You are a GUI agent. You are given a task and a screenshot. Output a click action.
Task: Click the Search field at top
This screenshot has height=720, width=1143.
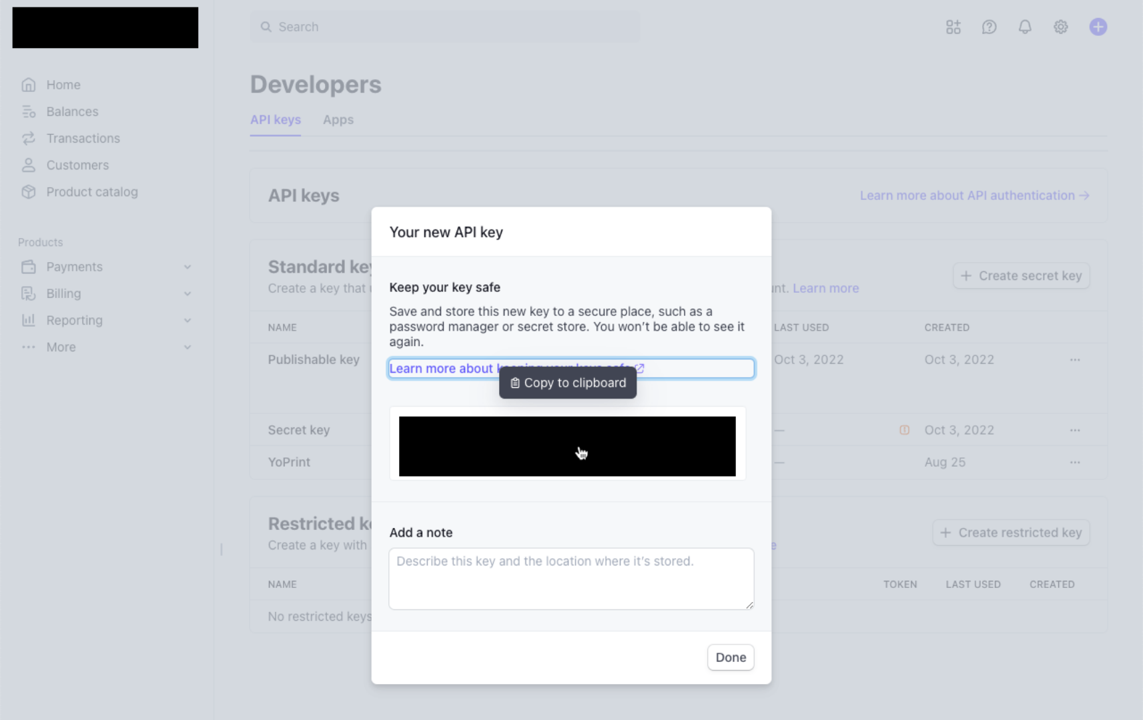click(445, 27)
